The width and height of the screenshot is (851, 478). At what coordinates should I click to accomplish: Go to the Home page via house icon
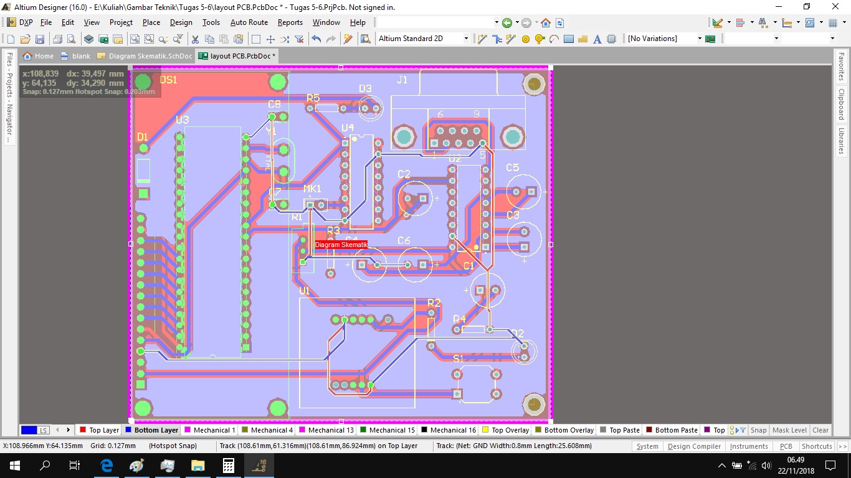(546, 22)
